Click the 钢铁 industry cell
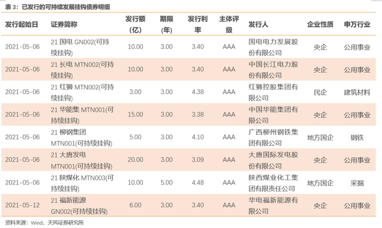382x228 pixels. (x=357, y=138)
